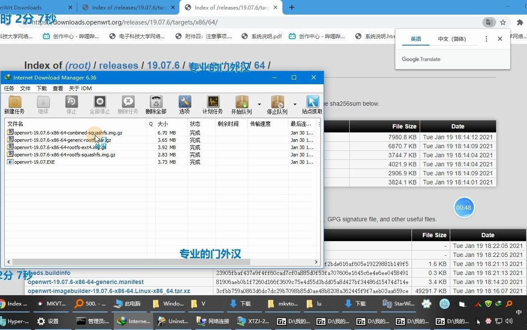Click the releases breadcrumb link on the page
Viewport: 527px width, 330px height.
pos(118,65)
